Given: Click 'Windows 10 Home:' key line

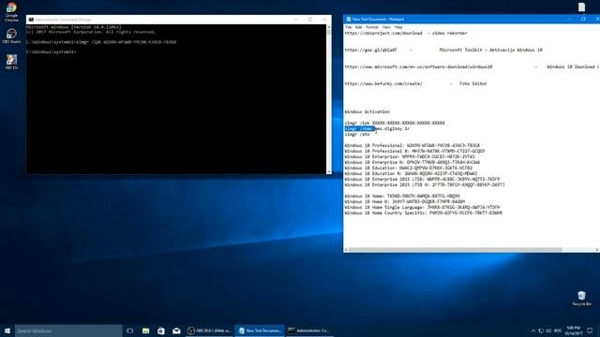Looking at the screenshot, I should [x=402, y=196].
